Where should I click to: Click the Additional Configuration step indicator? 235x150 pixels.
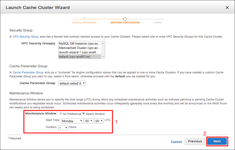[x=125, y=22]
